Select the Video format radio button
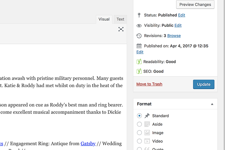This screenshot has width=225, height=150. [139, 141]
